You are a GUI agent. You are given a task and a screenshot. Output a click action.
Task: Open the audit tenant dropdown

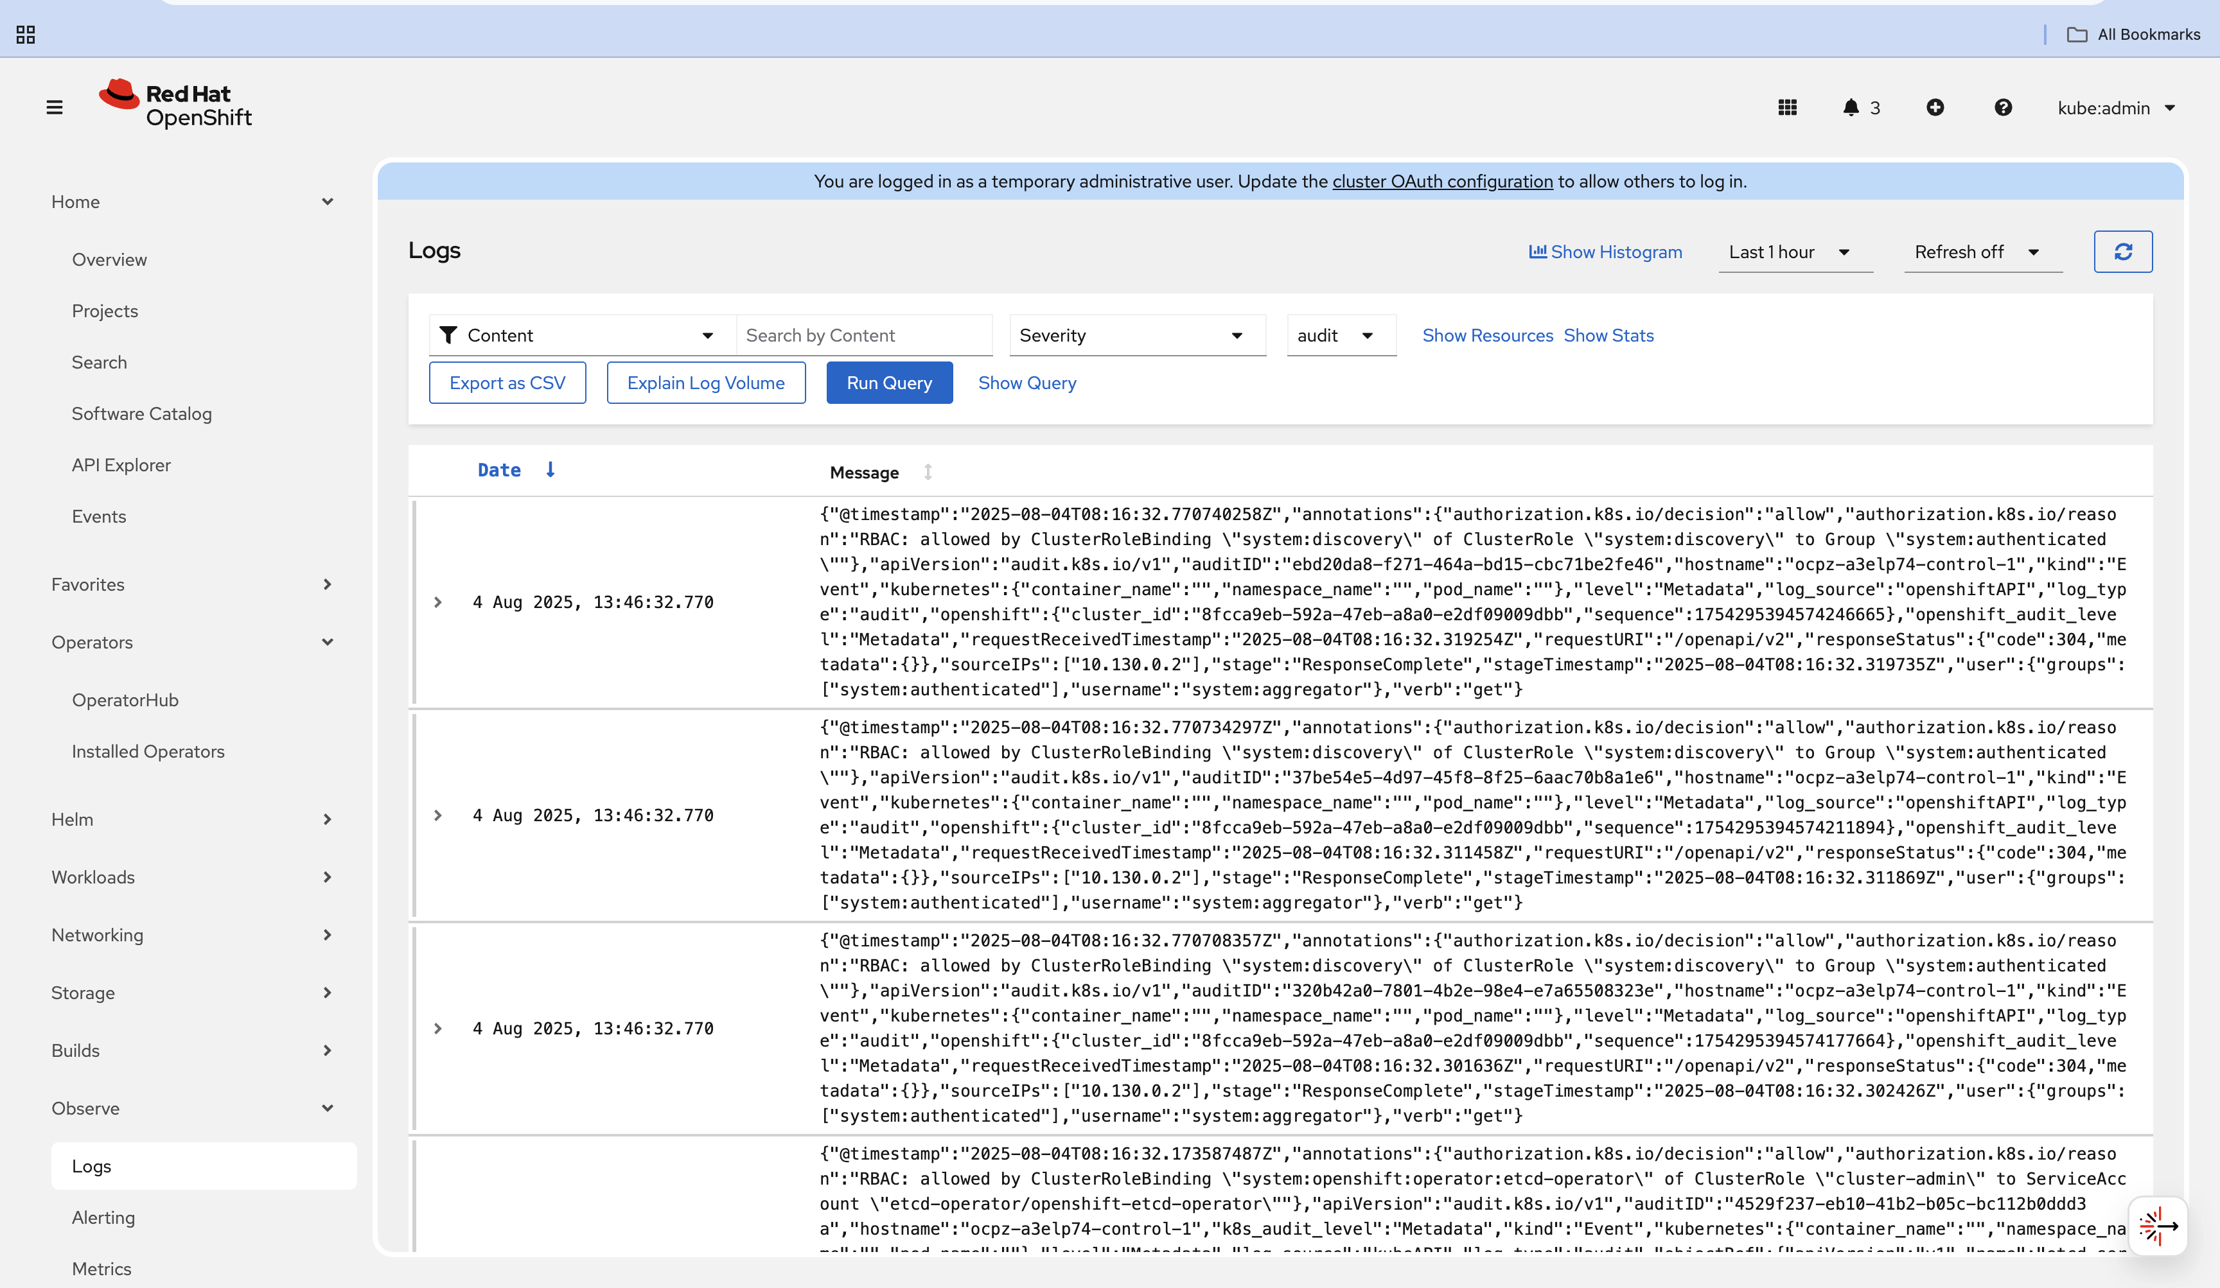[x=1340, y=335]
